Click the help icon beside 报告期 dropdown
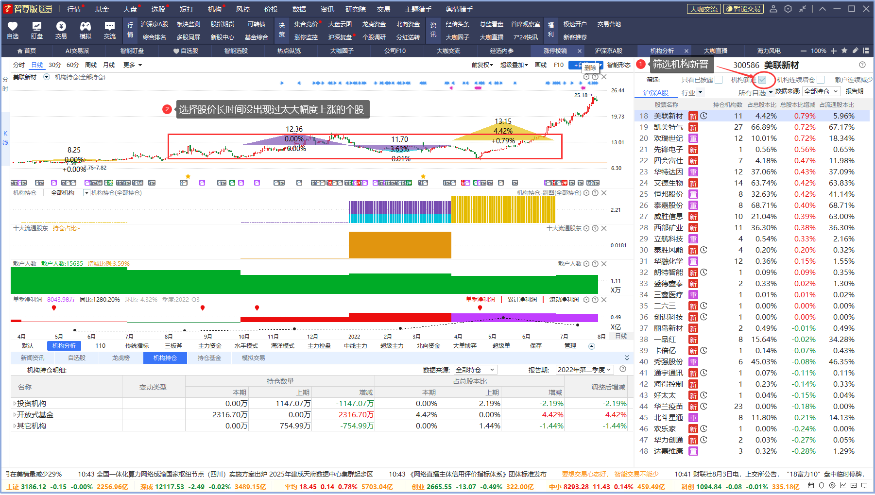875x495 pixels. [623, 369]
